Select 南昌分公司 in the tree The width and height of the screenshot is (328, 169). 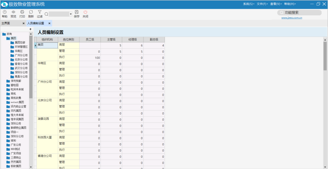coord(21,77)
